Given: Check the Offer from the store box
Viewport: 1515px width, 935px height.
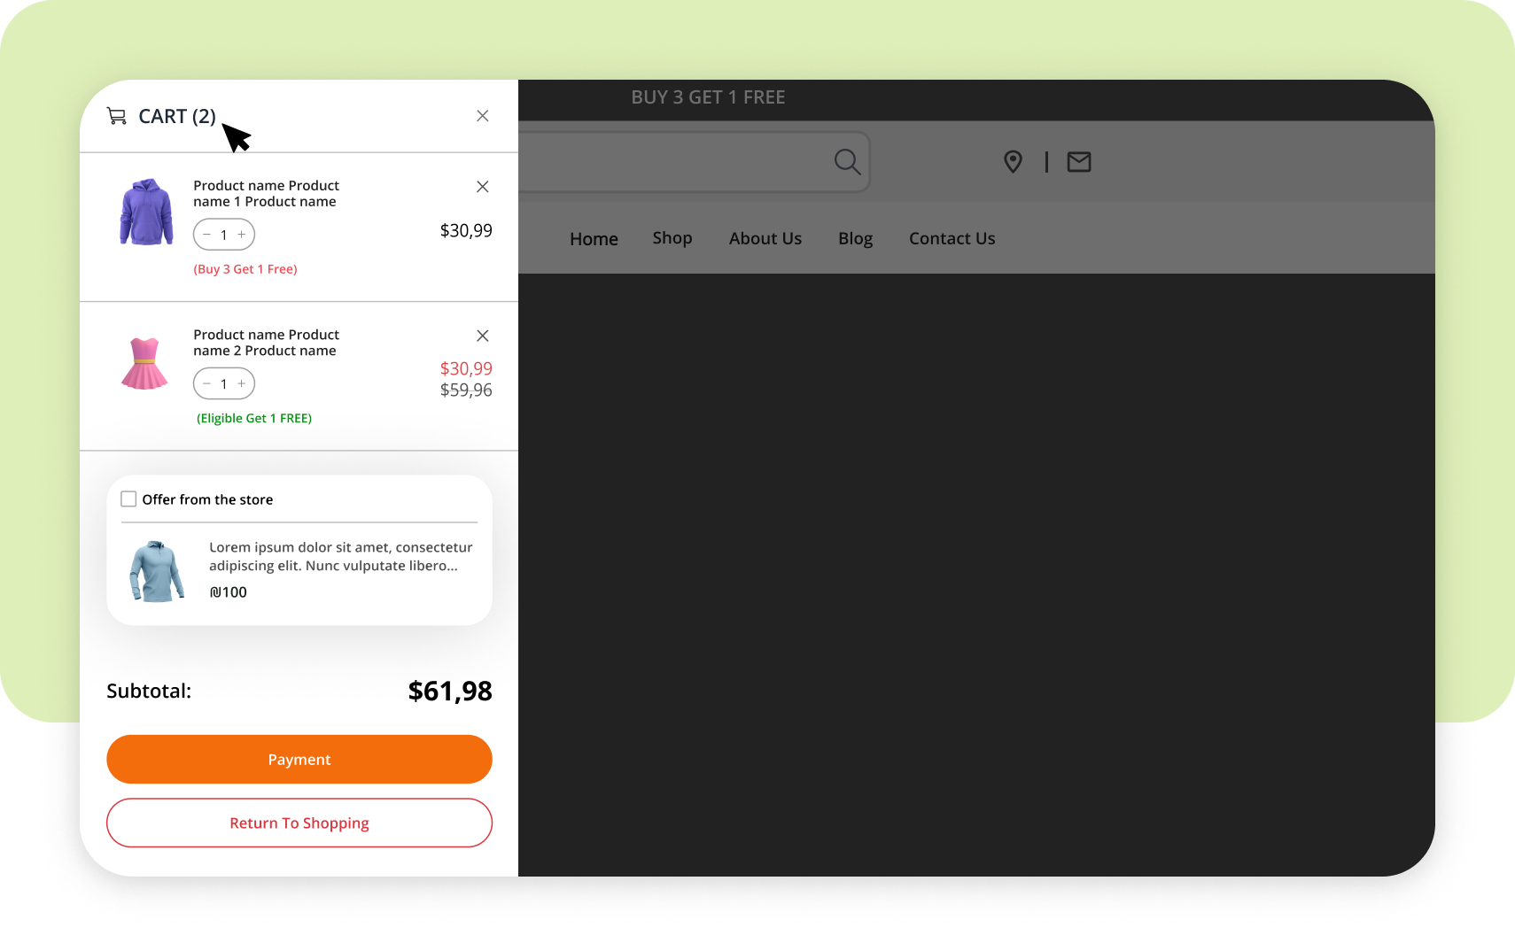Looking at the screenshot, I should (x=128, y=499).
